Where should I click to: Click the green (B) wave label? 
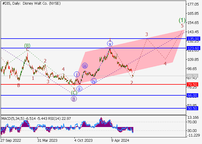[27, 46]
